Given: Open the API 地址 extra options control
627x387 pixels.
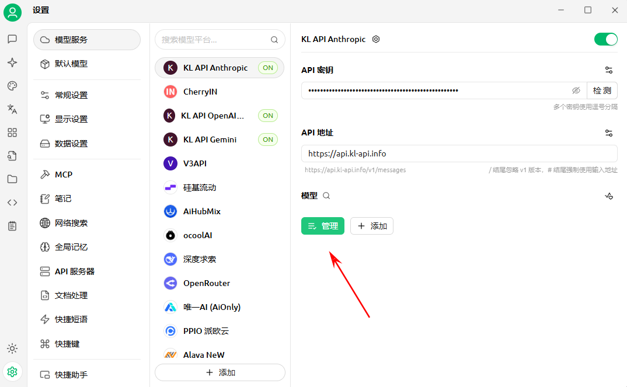Looking at the screenshot, I should [609, 133].
